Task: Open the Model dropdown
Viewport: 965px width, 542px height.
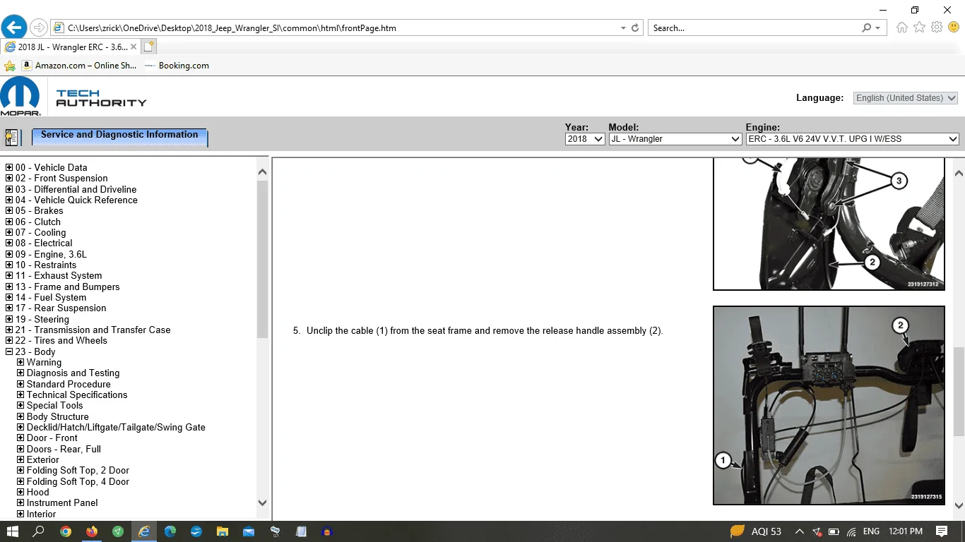Action: pos(675,139)
